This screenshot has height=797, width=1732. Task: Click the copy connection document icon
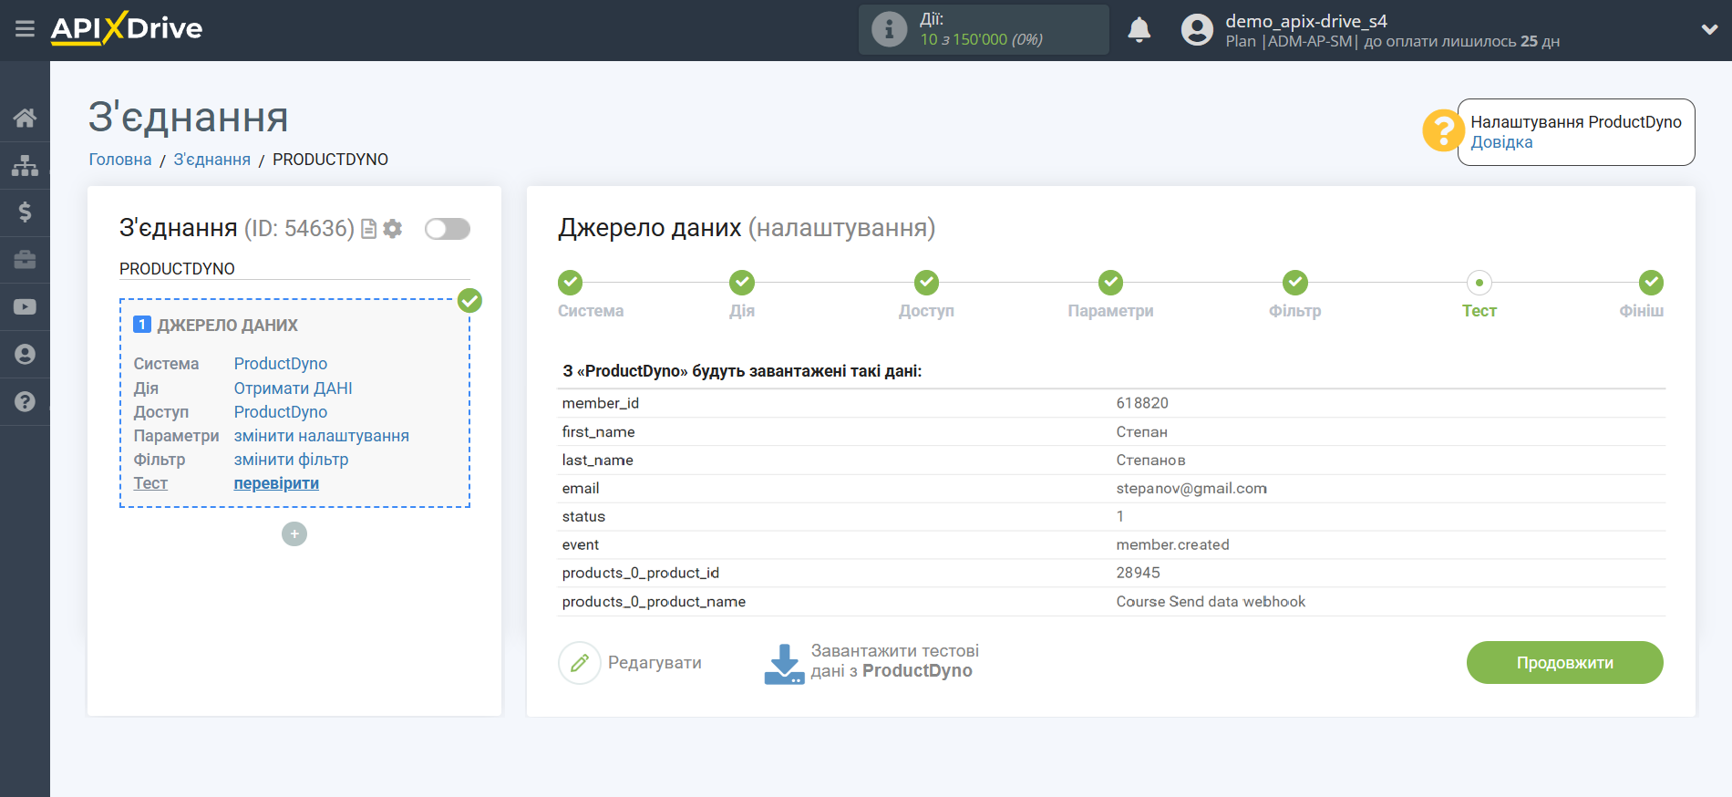point(369,229)
